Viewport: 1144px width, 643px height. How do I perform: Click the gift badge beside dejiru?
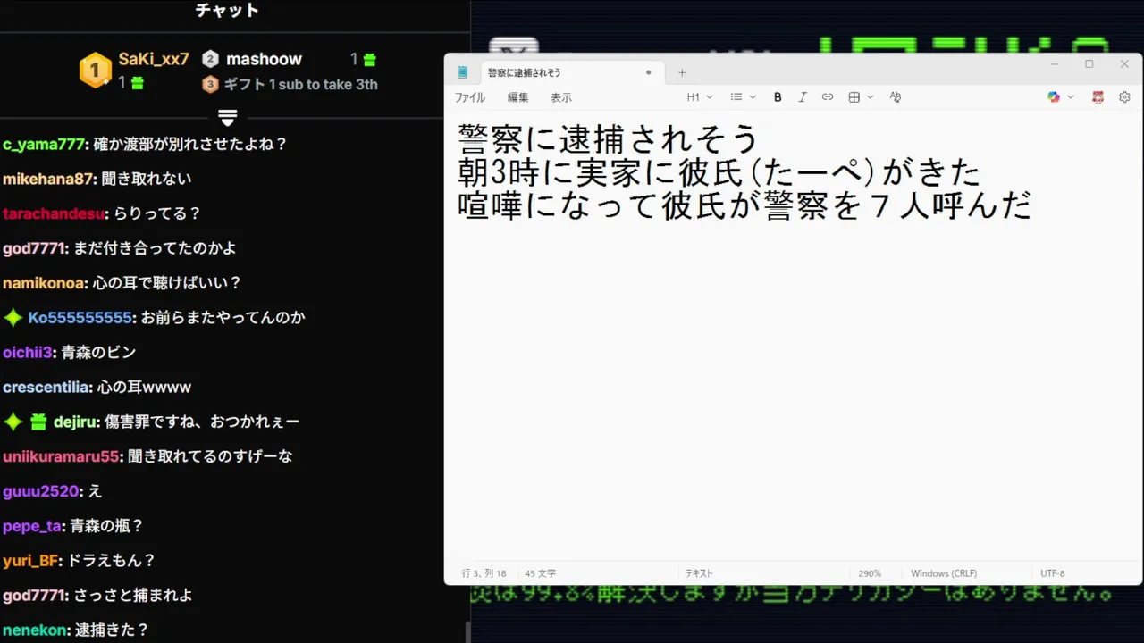tap(38, 422)
